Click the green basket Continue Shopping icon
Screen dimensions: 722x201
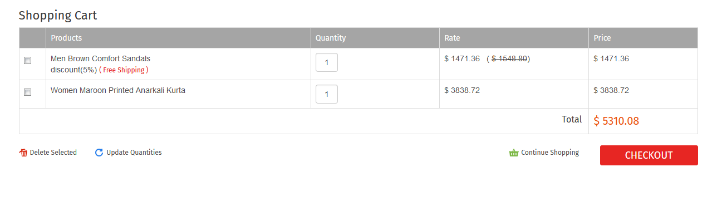click(x=514, y=153)
